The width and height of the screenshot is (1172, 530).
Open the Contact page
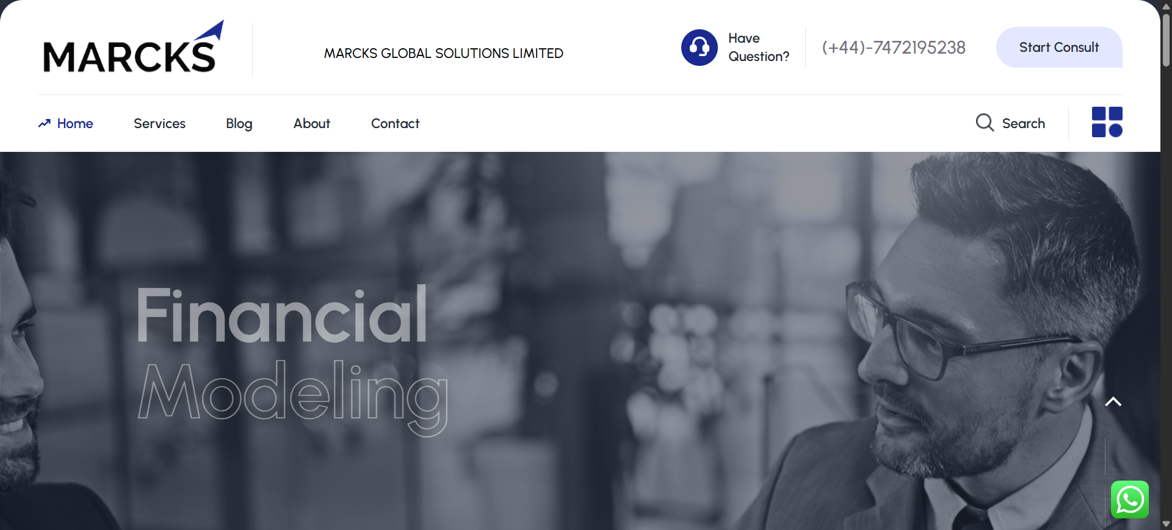[395, 123]
